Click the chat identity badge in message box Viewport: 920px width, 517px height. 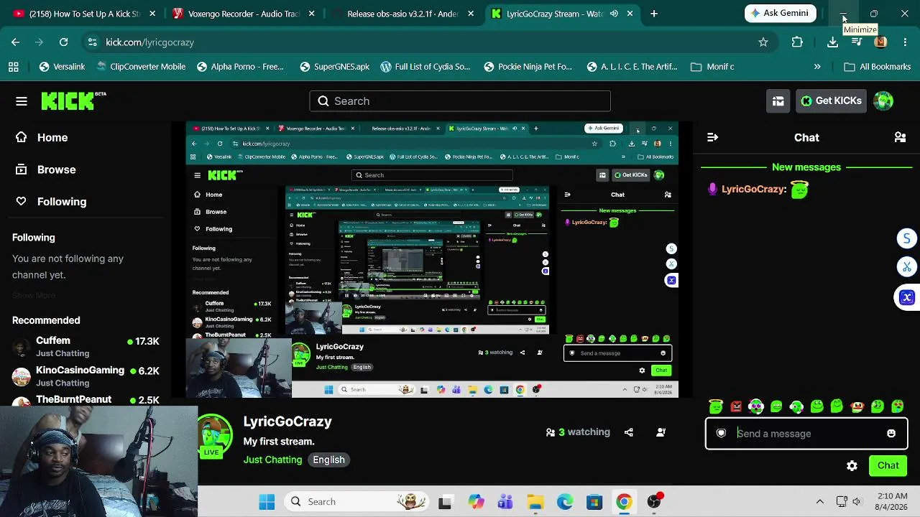tap(721, 434)
